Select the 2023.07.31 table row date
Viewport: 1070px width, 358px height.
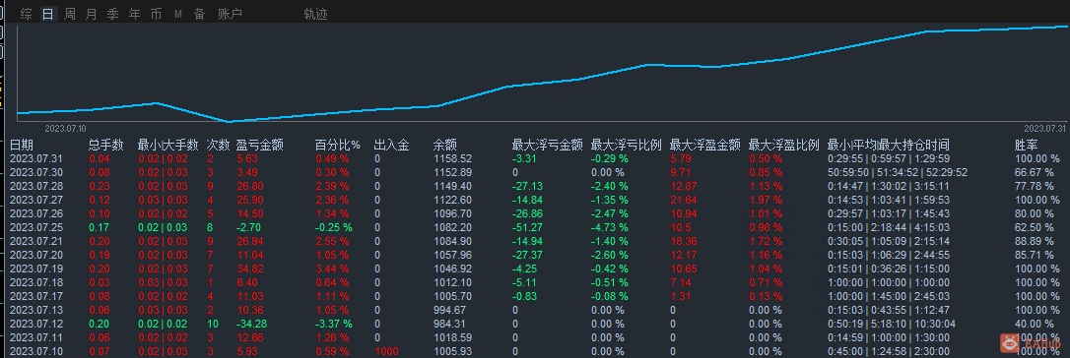[36, 158]
